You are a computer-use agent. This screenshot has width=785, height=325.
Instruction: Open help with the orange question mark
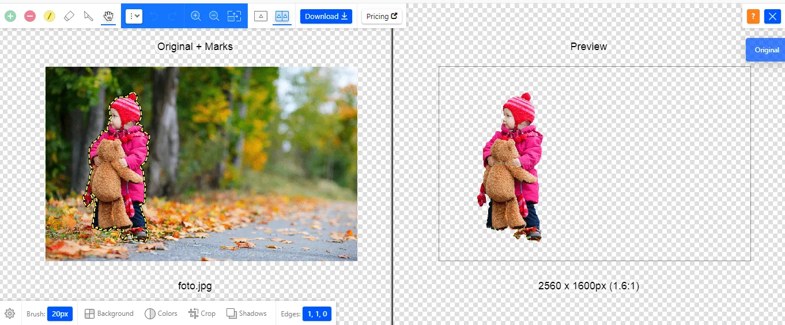click(753, 16)
